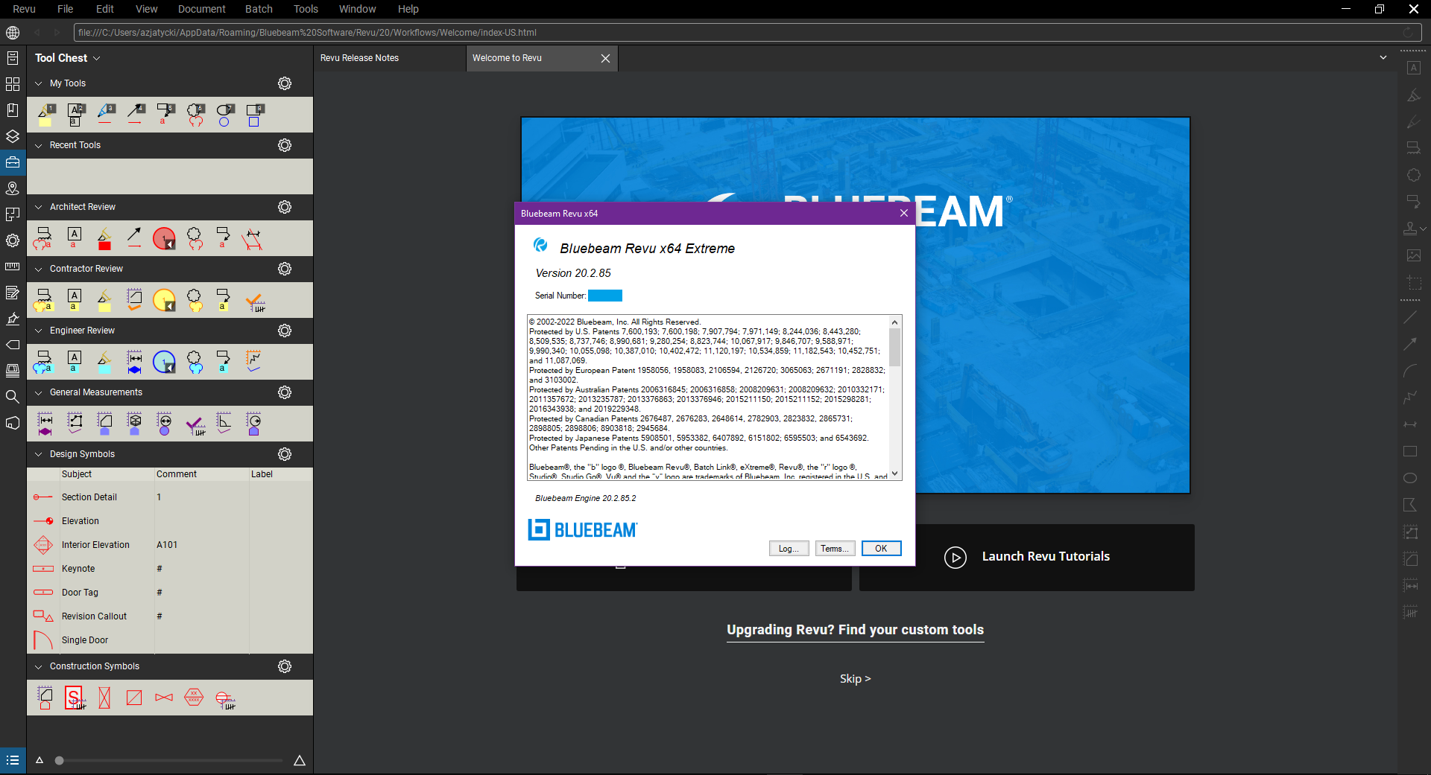This screenshot has height=775, width=1431.
Task: Click the highlighter tool in My Tools
Action: [45, 115]
